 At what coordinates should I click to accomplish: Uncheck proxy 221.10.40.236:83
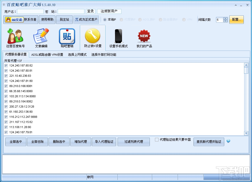click(6, 76)
